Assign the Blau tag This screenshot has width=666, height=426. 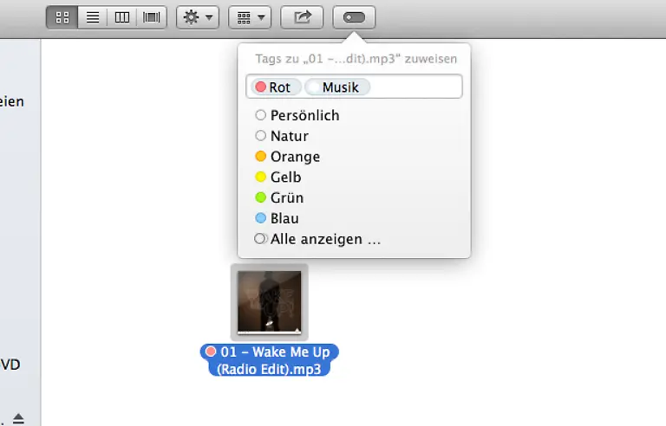277,218
